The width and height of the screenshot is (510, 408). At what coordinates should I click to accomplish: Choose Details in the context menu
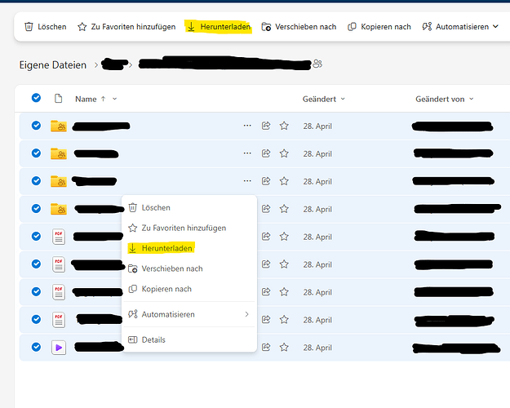189,339
